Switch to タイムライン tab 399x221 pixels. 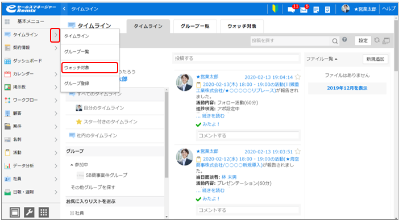(x=148, y=26)
